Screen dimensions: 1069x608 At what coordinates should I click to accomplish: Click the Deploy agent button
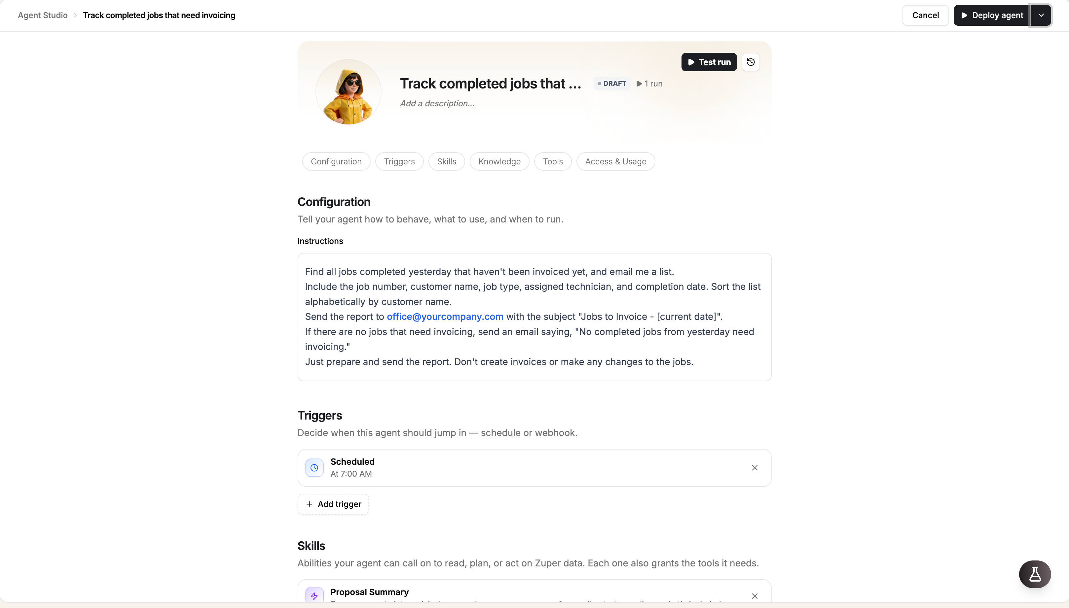(992, 16)
